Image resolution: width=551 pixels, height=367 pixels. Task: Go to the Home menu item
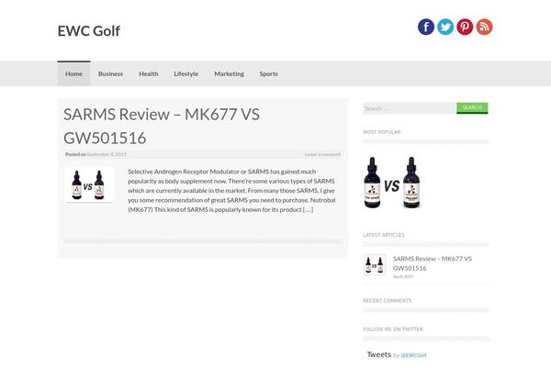tap(73, 73)
